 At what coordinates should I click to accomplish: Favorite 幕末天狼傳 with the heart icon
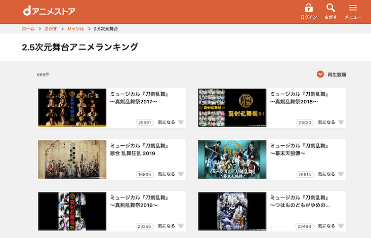pos(341,174)
